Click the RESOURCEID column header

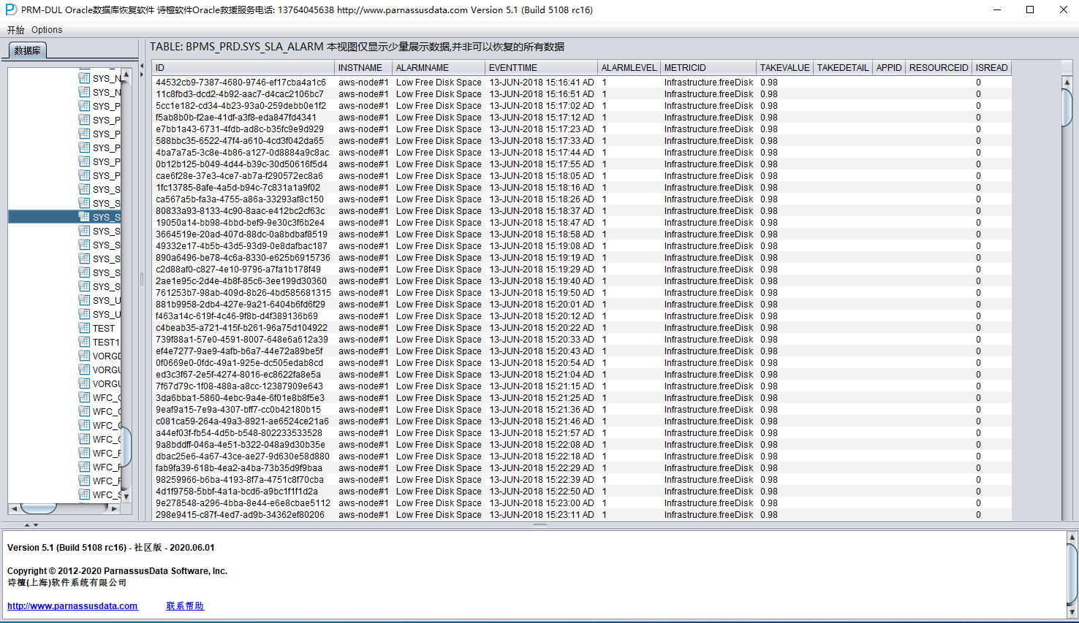939,67
